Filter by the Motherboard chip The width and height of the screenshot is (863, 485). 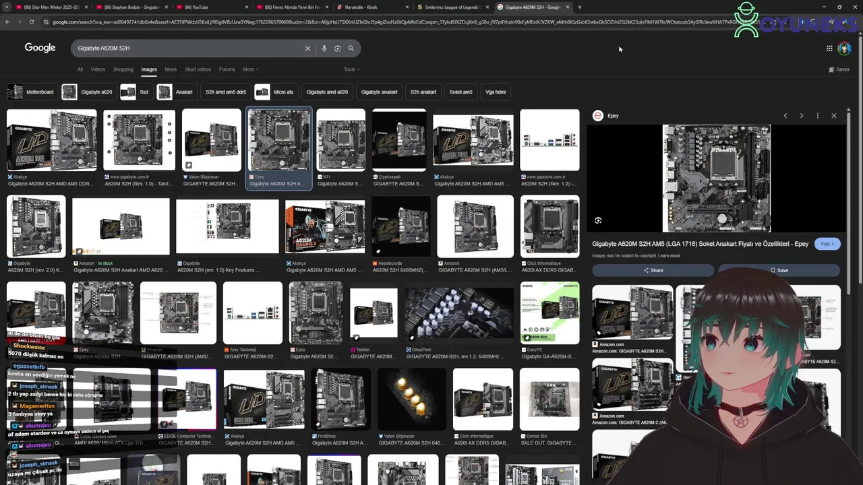31,92
